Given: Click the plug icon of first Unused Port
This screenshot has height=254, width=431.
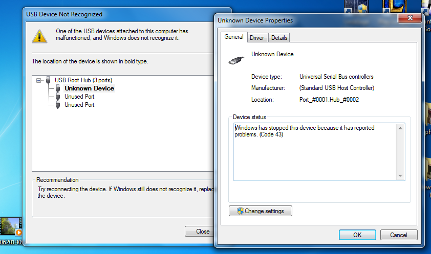Looking at the screenshot, I should (x=58, y=97).
